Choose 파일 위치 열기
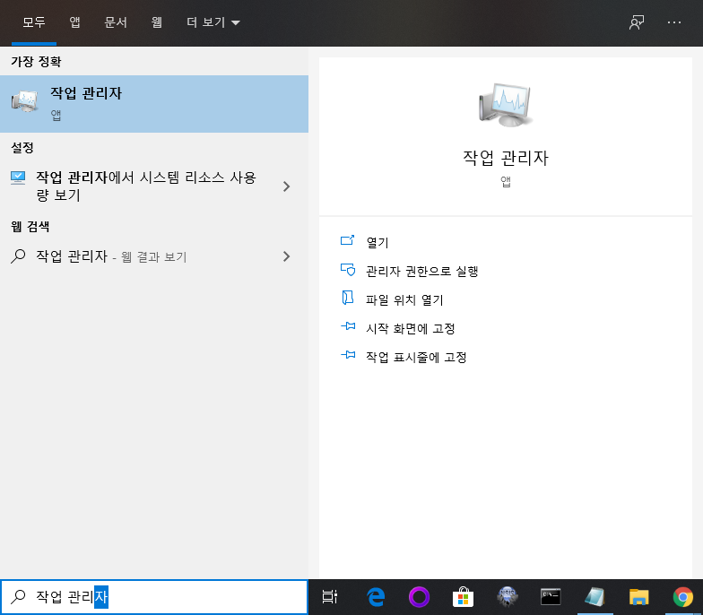This screenshot has width=703, height=615. pos(404,299)
